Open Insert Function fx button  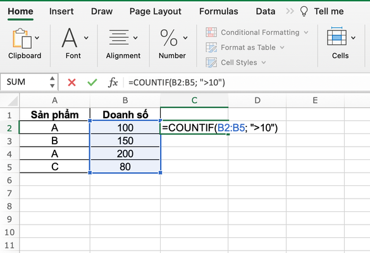[113, 82]
